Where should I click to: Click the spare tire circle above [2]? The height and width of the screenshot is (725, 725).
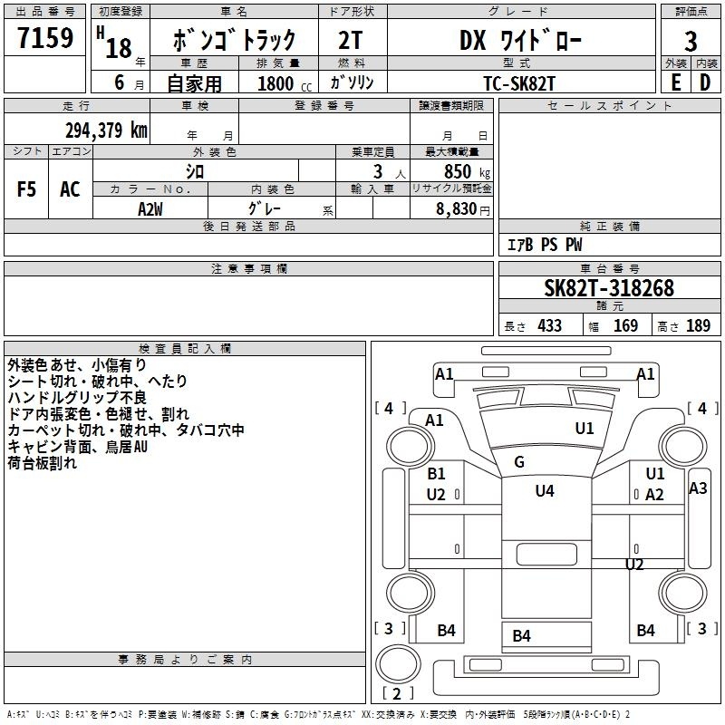click(x=393, y=664)
